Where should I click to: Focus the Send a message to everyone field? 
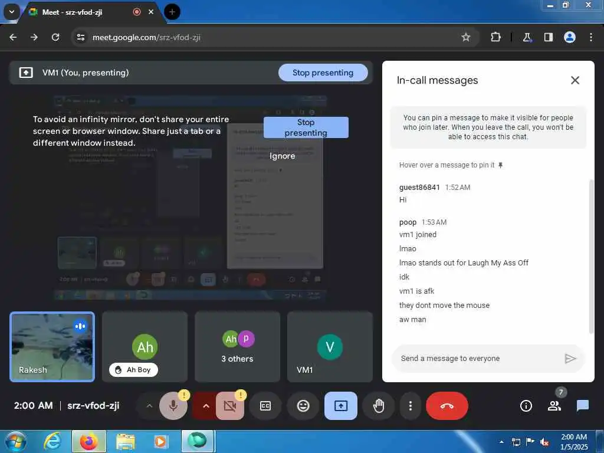[x=478, y=358]
